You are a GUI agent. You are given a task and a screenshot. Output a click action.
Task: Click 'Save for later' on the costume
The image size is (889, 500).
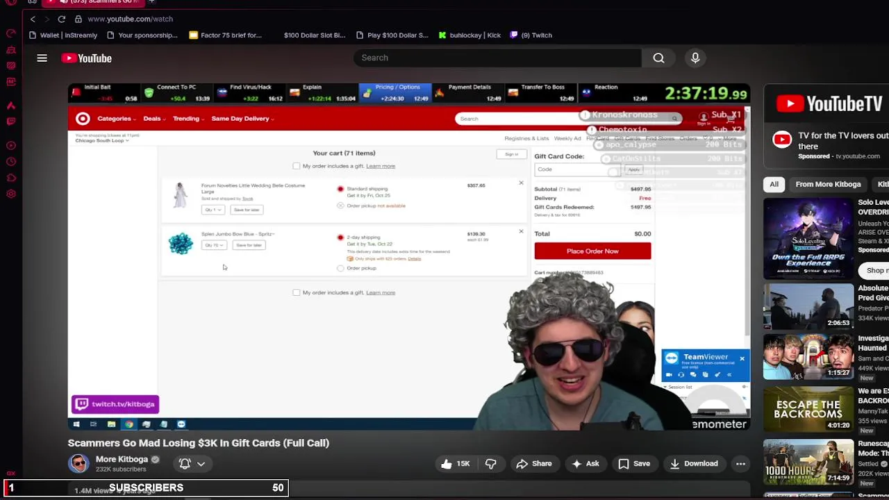tap(247, 210)
